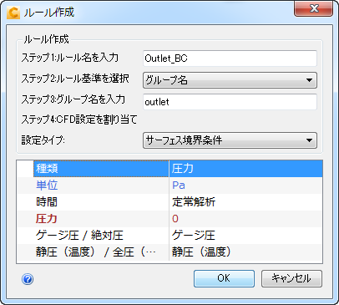Select the 時間 property label
Screen dimensions: 339x305
pos(47,202)
